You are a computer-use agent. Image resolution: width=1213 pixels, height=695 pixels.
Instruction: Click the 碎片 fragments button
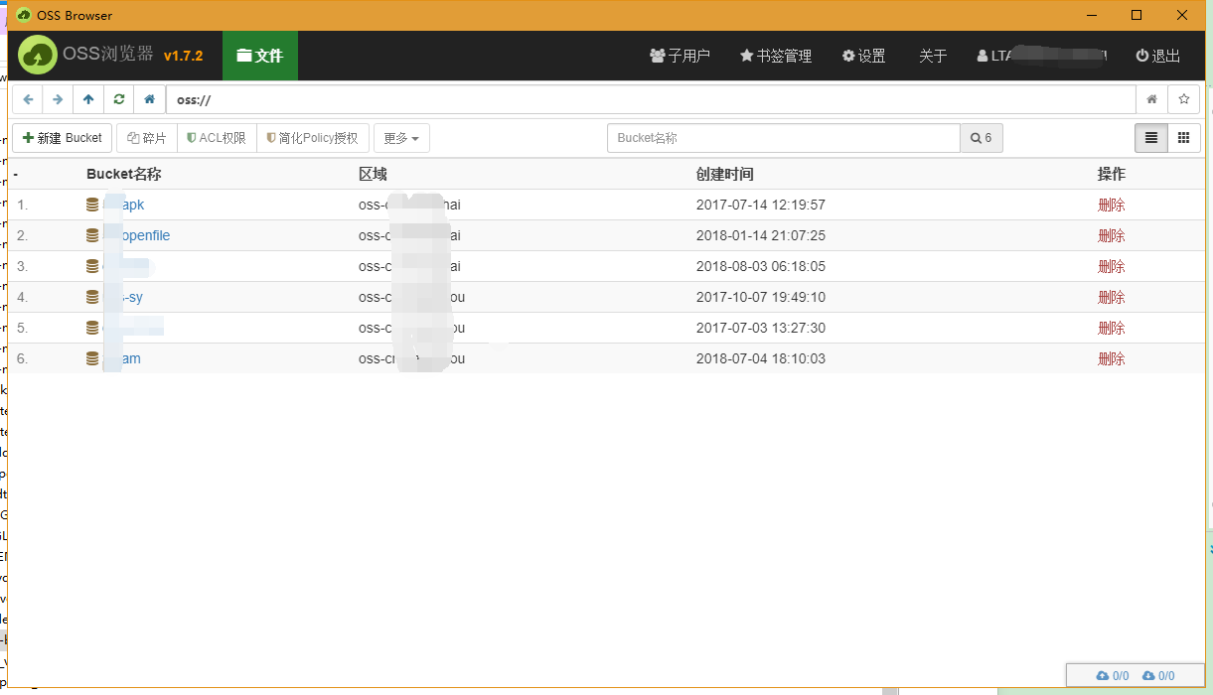pos(147,138)
